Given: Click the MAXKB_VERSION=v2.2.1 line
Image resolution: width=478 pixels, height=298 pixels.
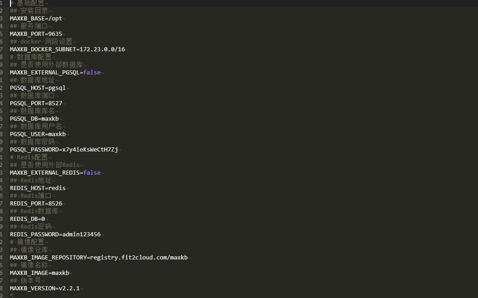Looking at the screenshot, I should tap(44, 288).
